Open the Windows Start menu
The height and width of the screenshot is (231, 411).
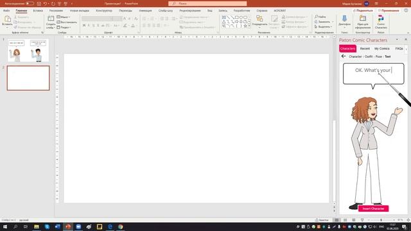coord(5,227)
